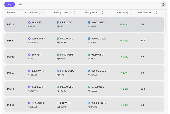Open the Listing Price info tooltip icon
Viewport: 170px width, 114px height.
point(99,13)
